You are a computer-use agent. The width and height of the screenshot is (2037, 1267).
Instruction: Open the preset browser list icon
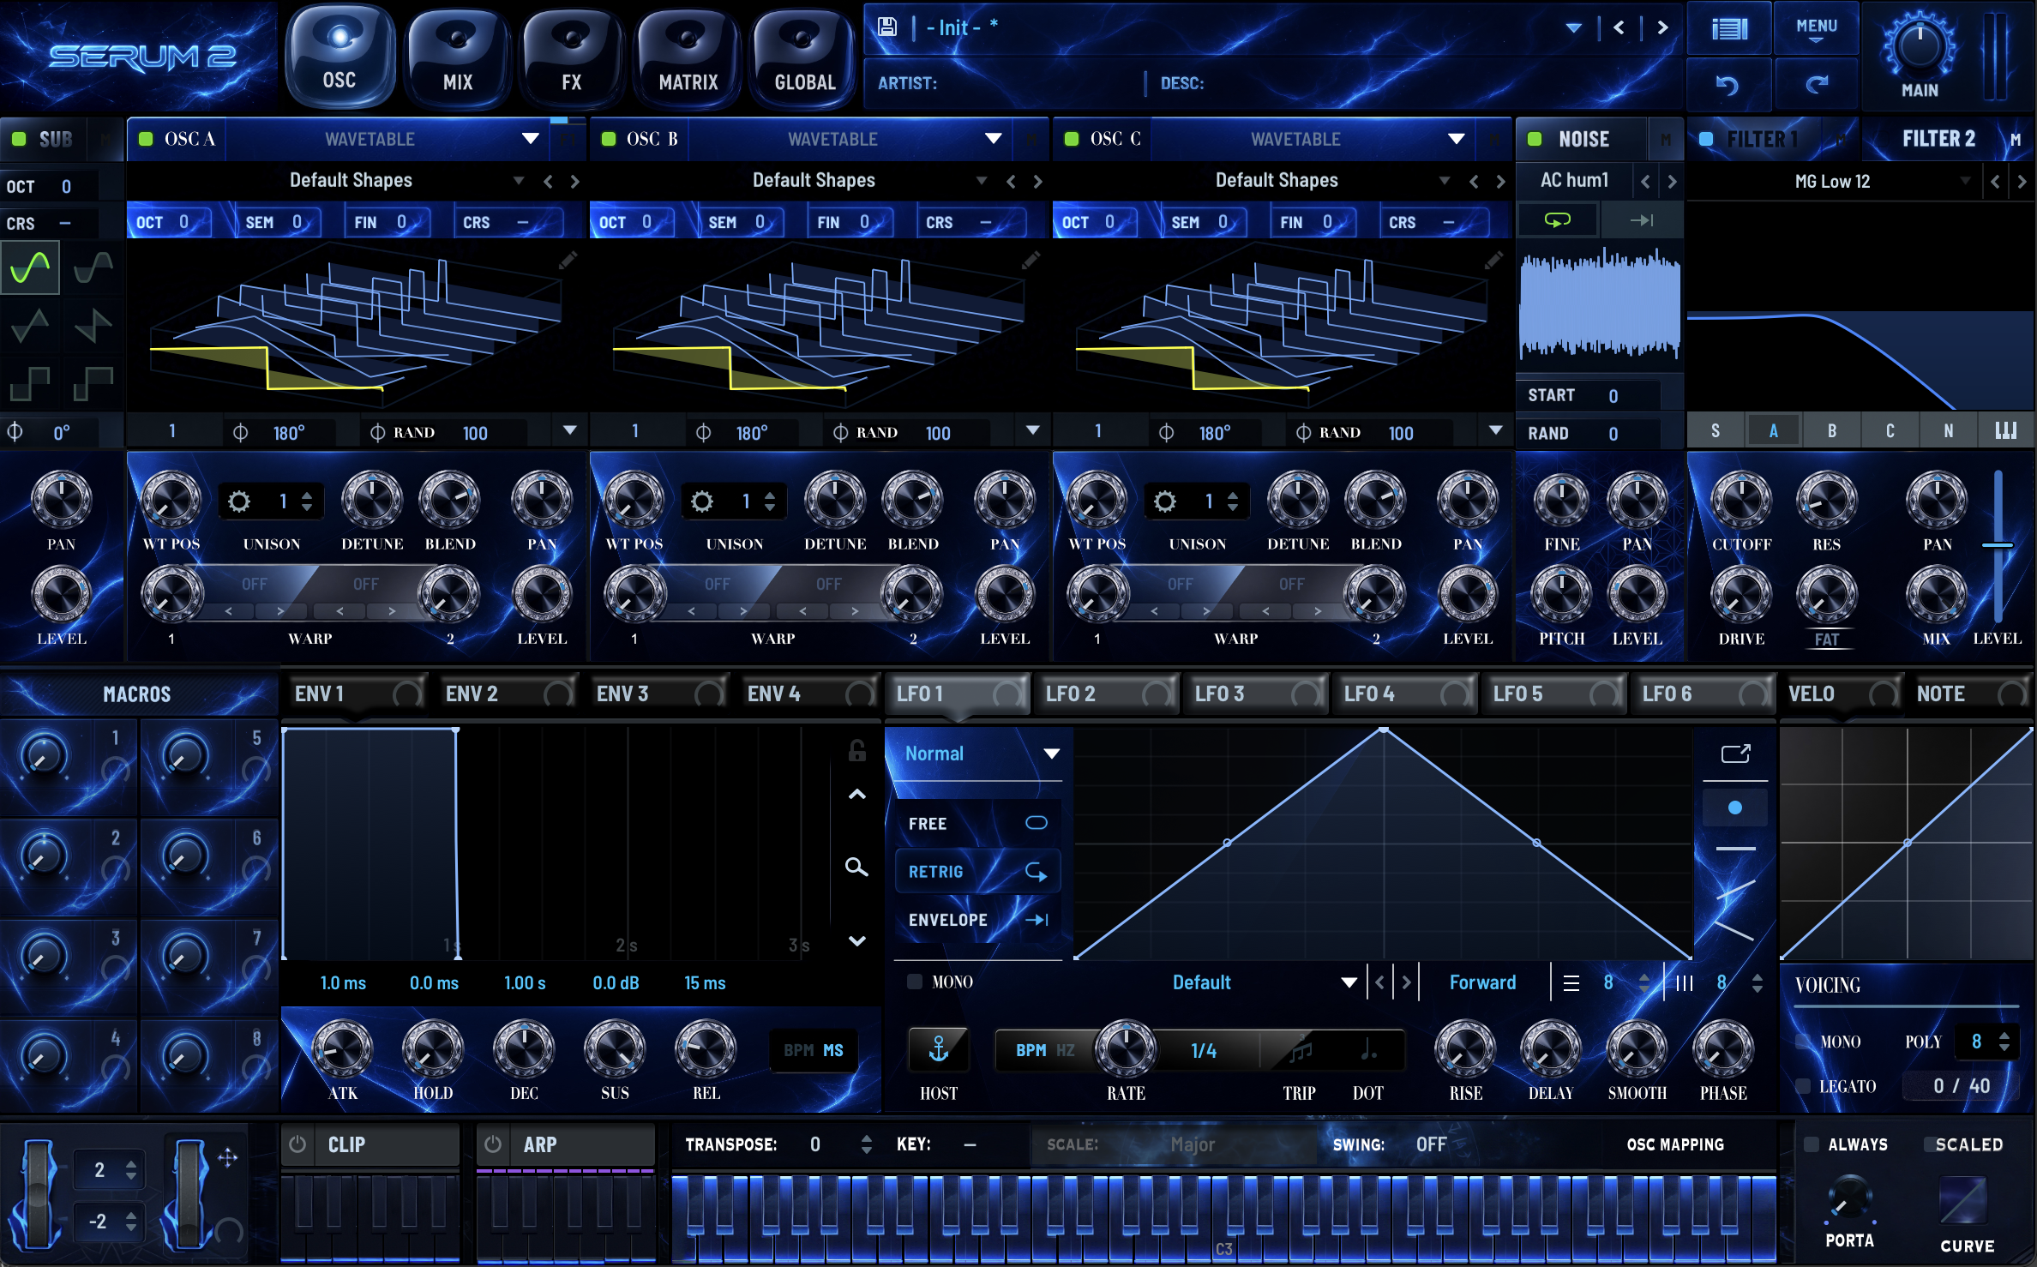pyautogui.click(x=1729, y=29)
